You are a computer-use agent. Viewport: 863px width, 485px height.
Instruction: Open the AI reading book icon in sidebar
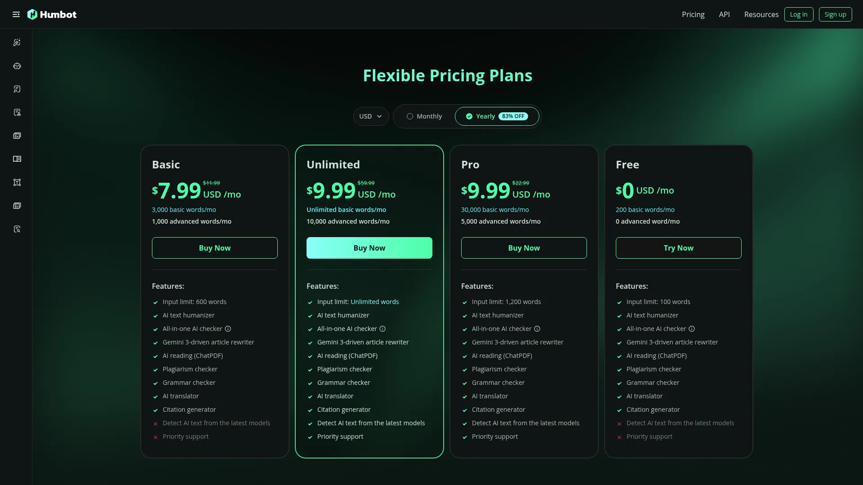tap(17, 159)
